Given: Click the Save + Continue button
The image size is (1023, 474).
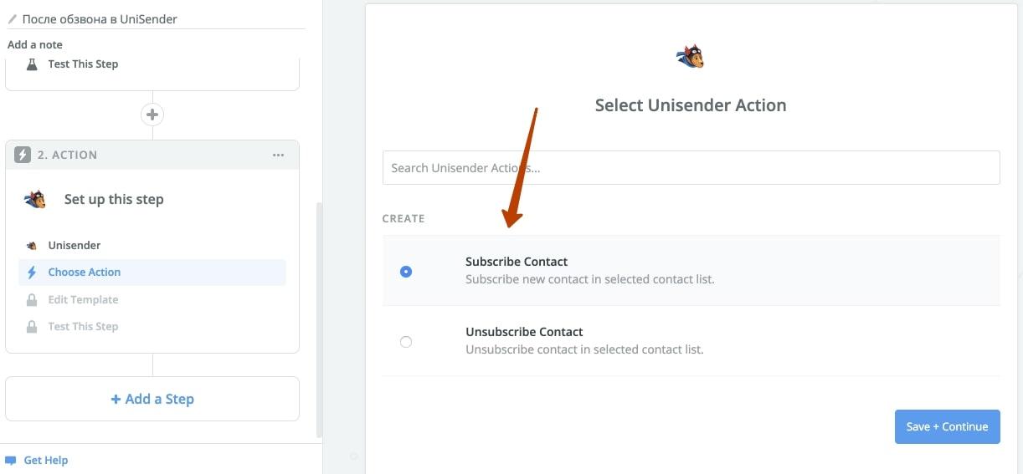Looking at the screenshot, I should [947, 426].
